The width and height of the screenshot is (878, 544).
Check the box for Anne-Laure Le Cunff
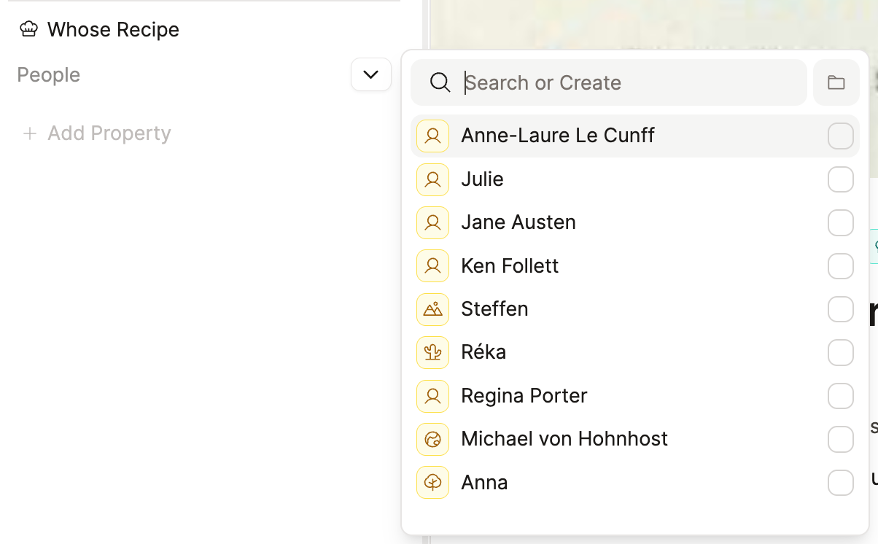840,136
